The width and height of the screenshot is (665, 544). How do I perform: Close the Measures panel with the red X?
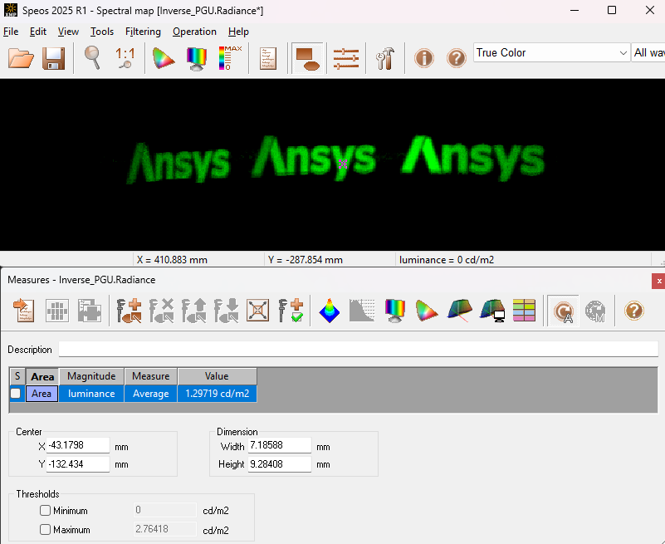[x=658, y=281]
